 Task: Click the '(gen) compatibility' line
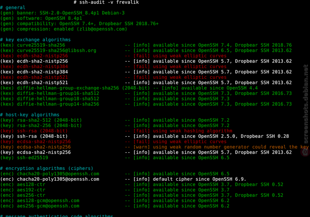(x=79, y=24)
